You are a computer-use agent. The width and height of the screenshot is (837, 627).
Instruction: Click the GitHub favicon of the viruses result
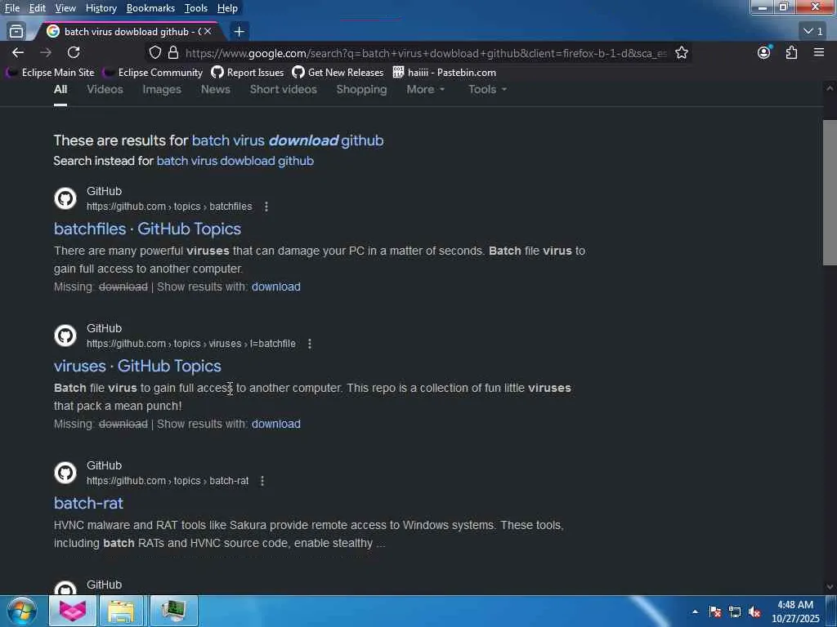(65, 336)
